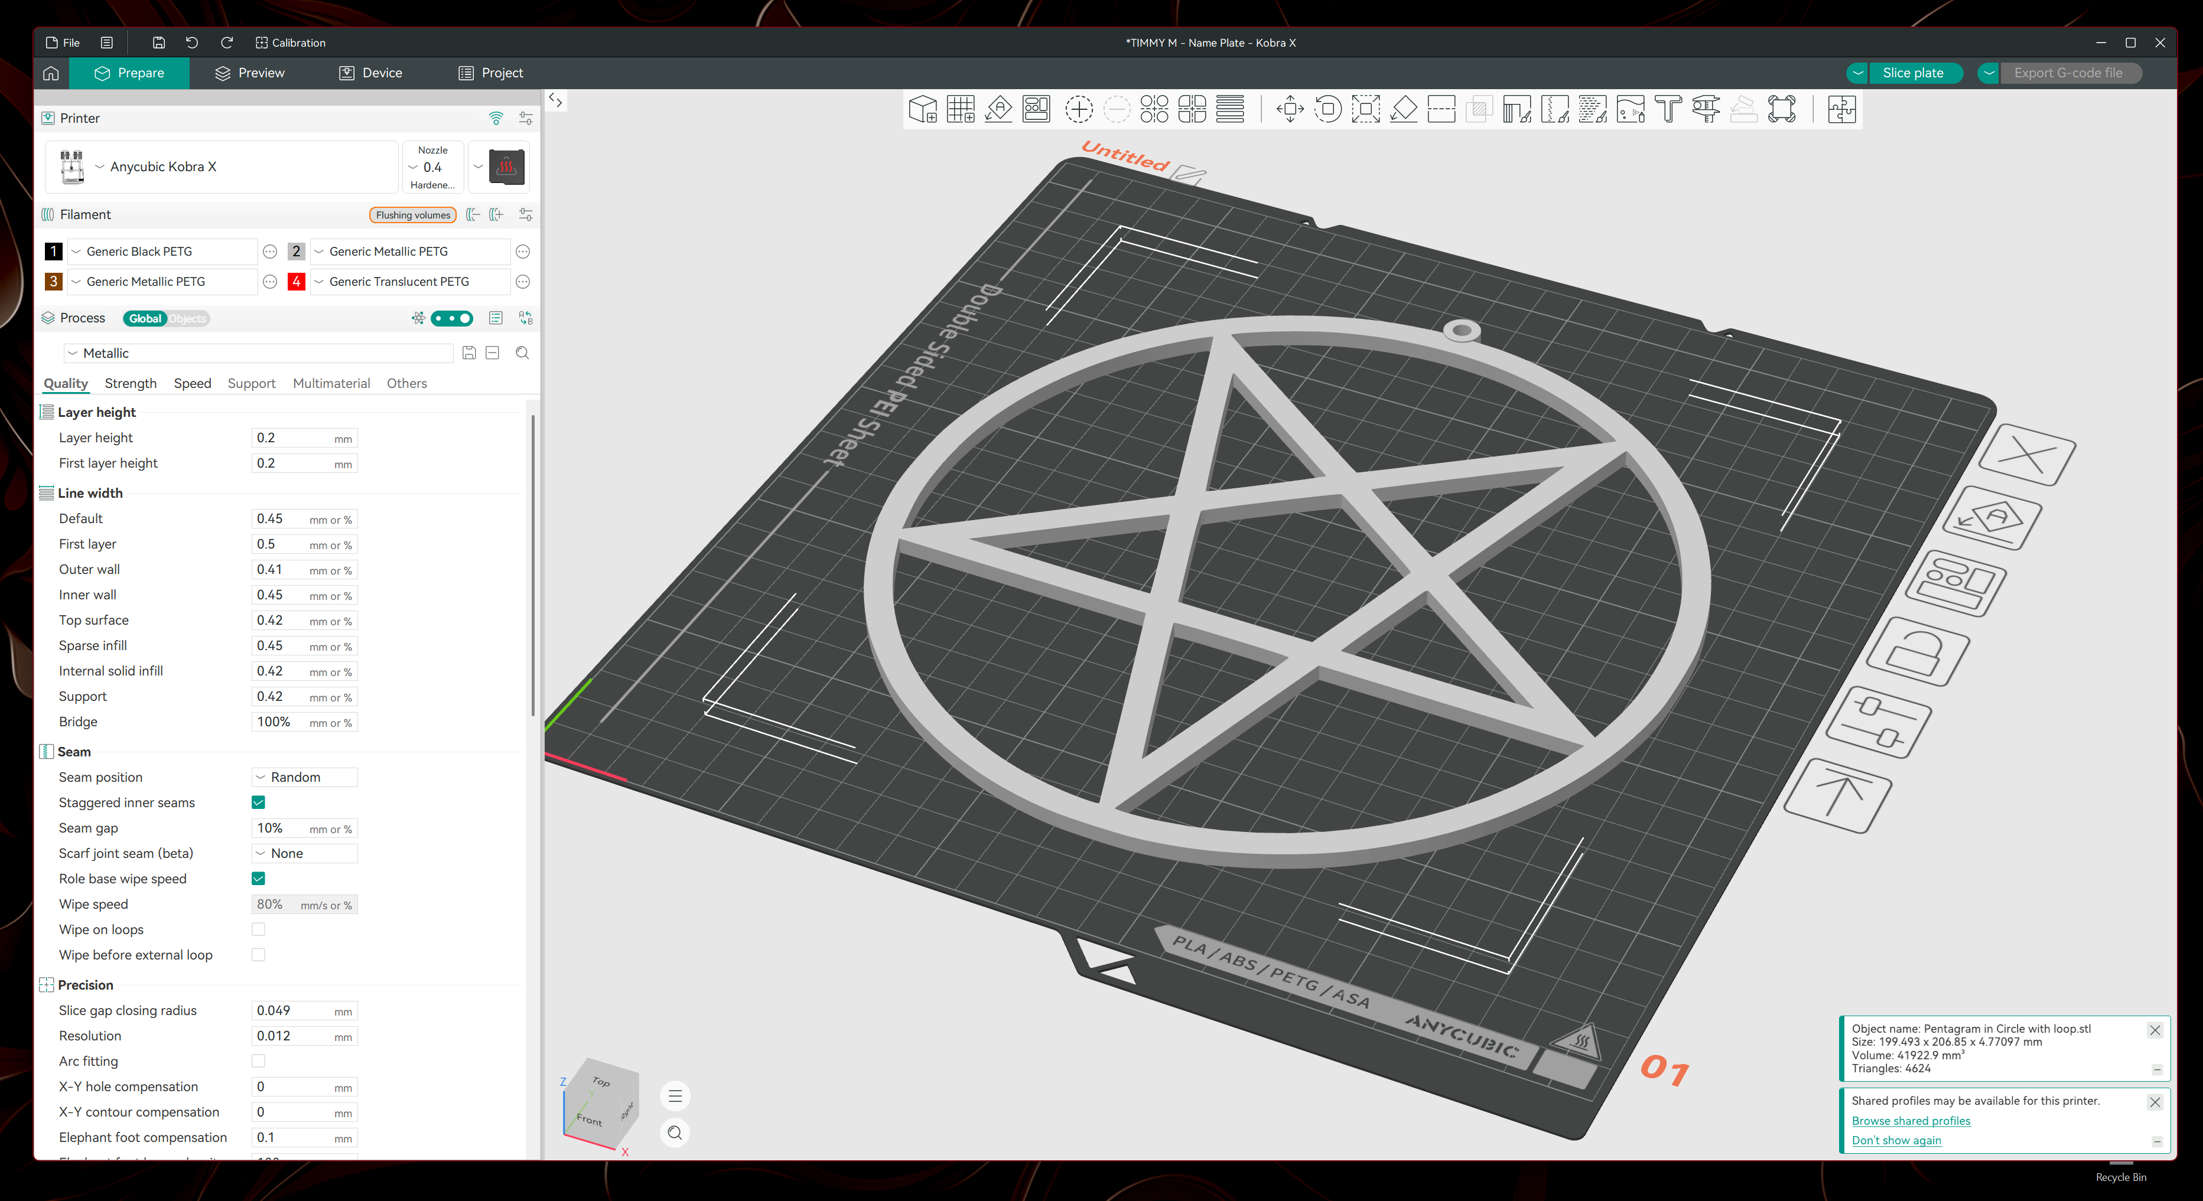Viewport: 2203px width, 1201px height.
Task: Open the Assembly view puzzle icon
Action: pos(1841,109)
